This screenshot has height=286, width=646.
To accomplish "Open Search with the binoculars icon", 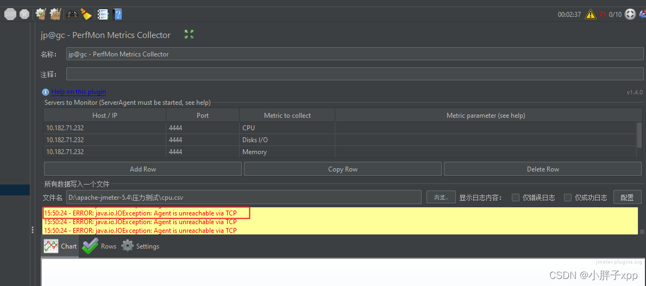I will click(x=72, y=15).
